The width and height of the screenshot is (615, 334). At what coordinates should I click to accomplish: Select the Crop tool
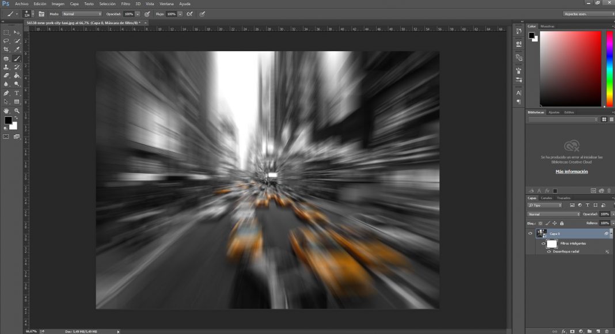click(x=7, y=49)
